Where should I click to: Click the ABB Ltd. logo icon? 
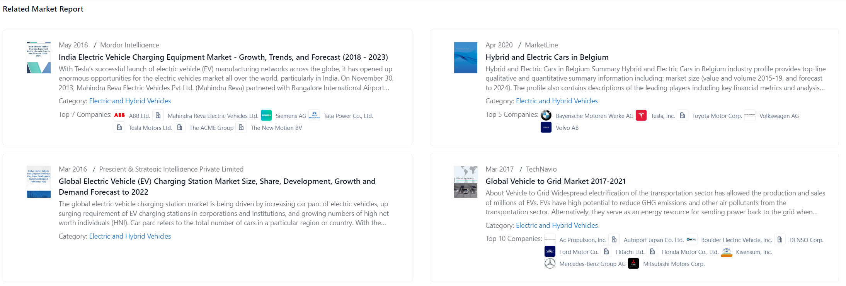[x=119, y=115]
